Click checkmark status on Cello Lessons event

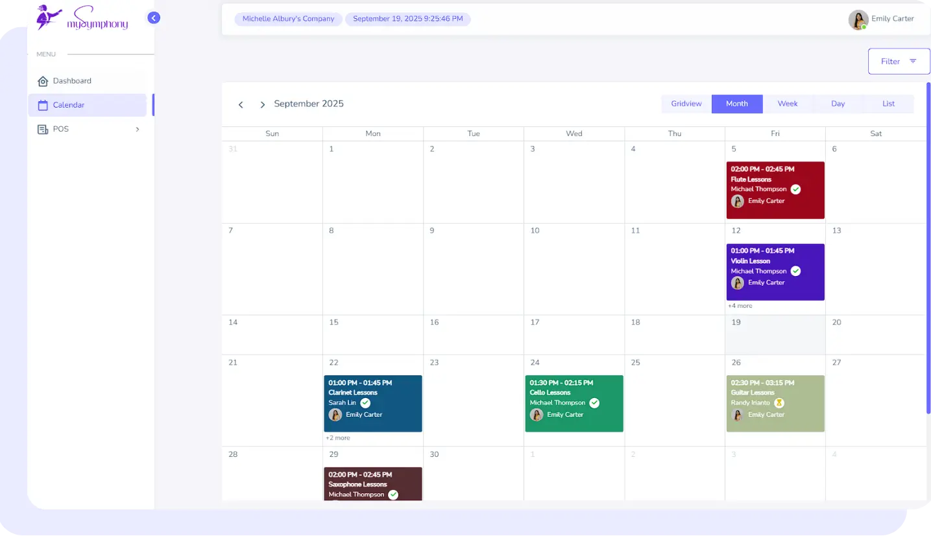point(594,403)
